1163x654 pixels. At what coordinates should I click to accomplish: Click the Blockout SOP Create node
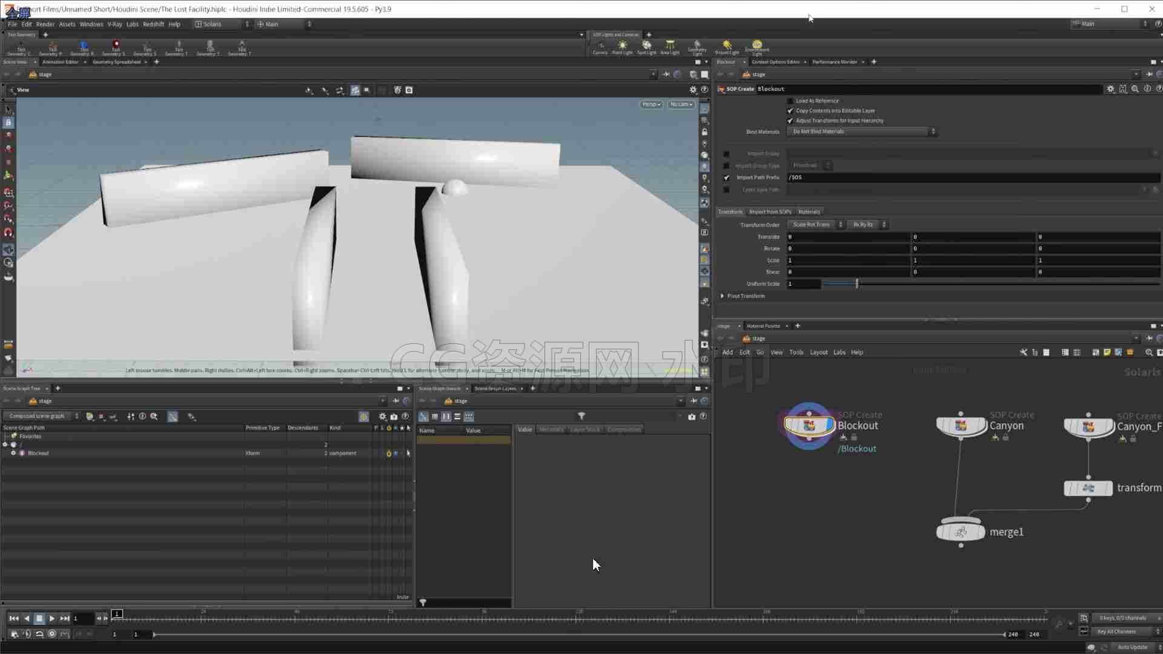click(809, 425)
